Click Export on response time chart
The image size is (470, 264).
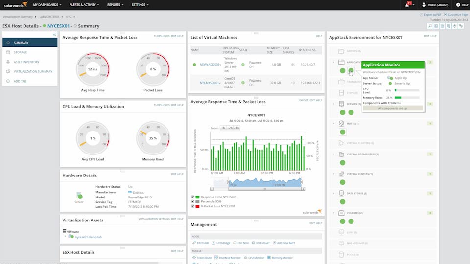tap(304, 100)
